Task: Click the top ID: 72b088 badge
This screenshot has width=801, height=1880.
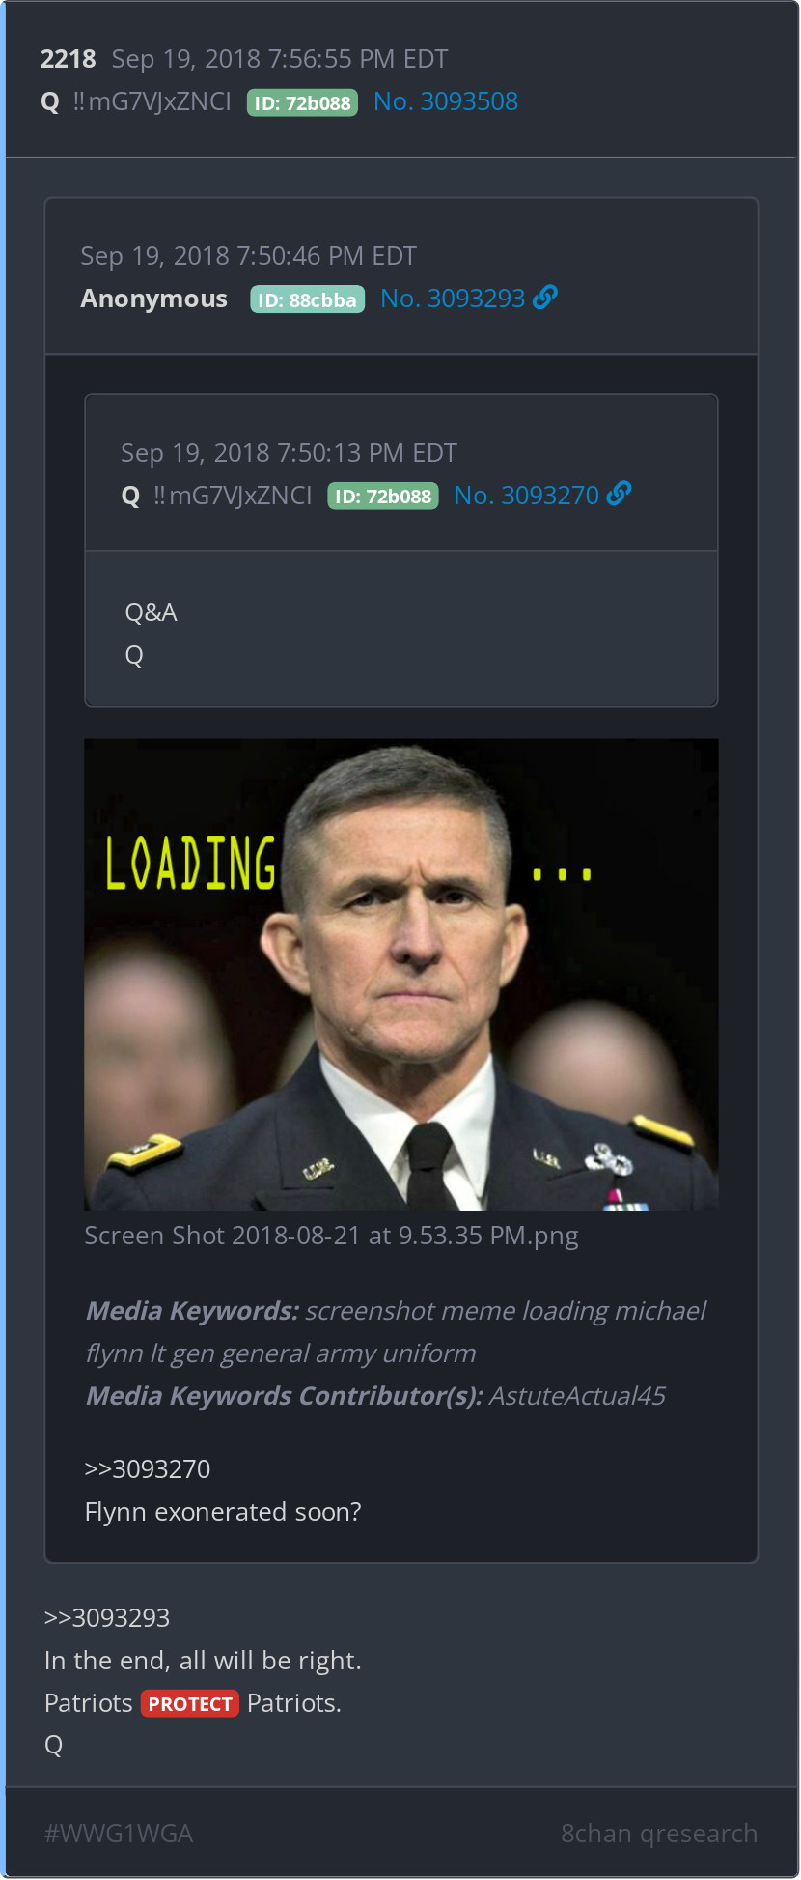Action: [302, 102]
